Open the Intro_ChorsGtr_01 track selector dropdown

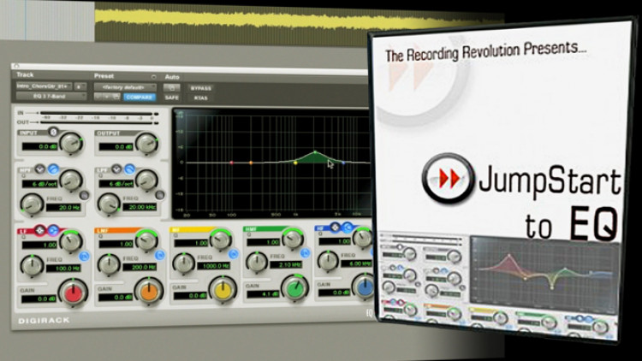[x=44, y=86]
